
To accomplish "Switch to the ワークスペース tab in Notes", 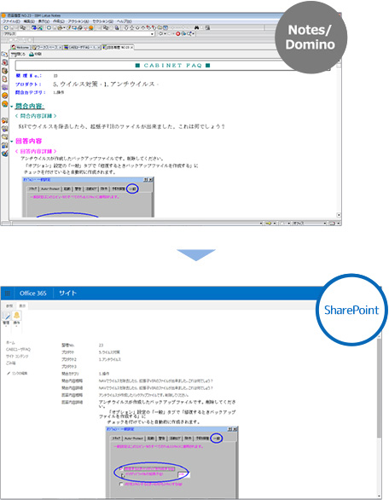I will 46,47.
